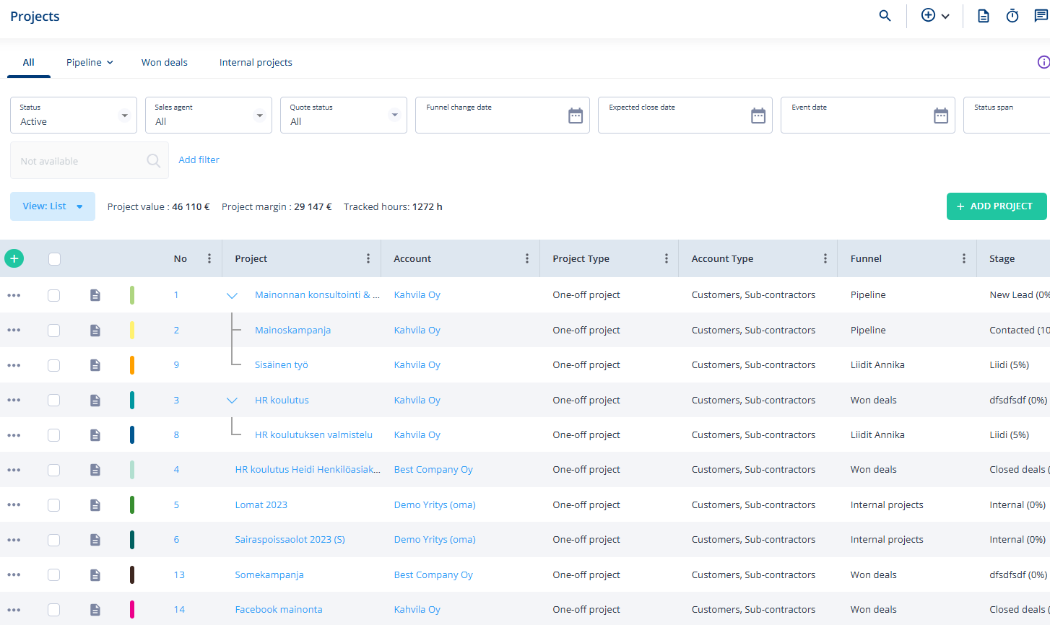Open the chat messages icon
Viewport: 1050px width, 625px height.
pos(1041,16)
